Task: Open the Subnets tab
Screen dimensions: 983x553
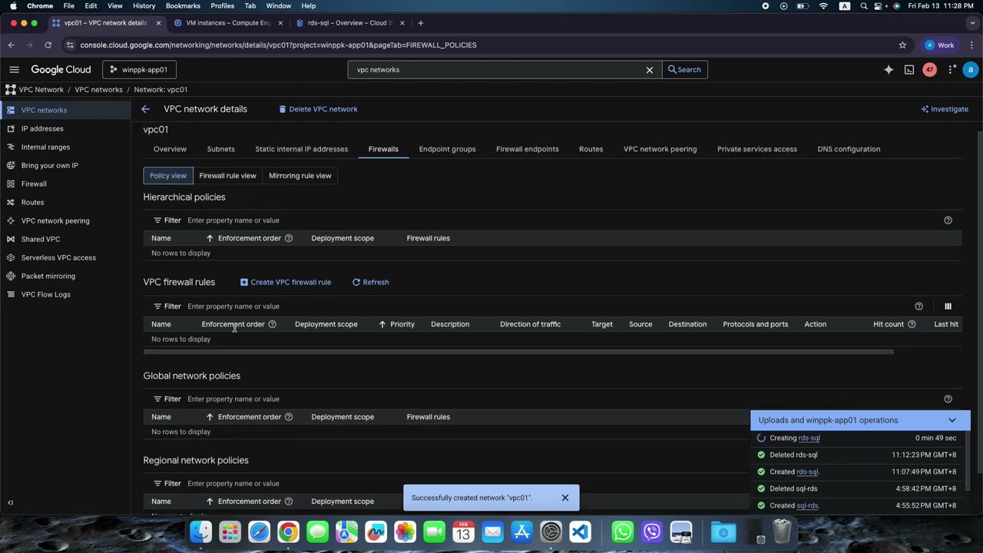Action: pyautogui.click(x=221, y=149)
